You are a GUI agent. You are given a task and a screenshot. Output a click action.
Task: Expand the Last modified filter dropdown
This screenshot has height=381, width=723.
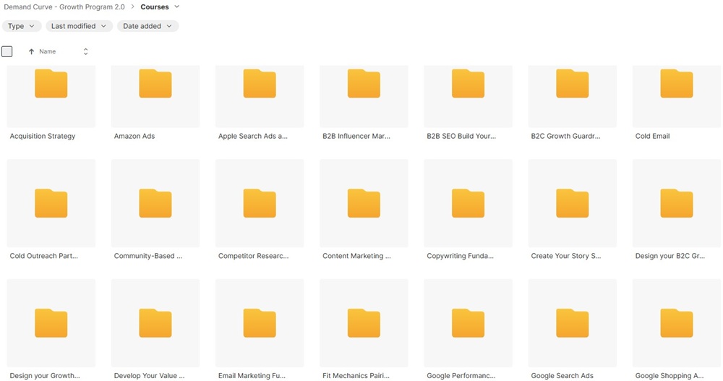(x=79, y=26)
